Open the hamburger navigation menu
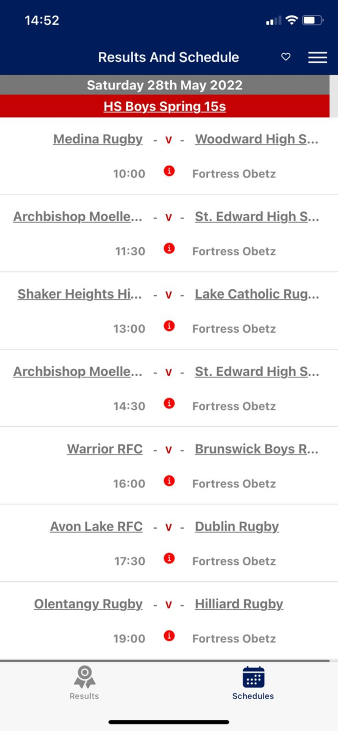Screen dimensions: 338x731 pos(318,57)
